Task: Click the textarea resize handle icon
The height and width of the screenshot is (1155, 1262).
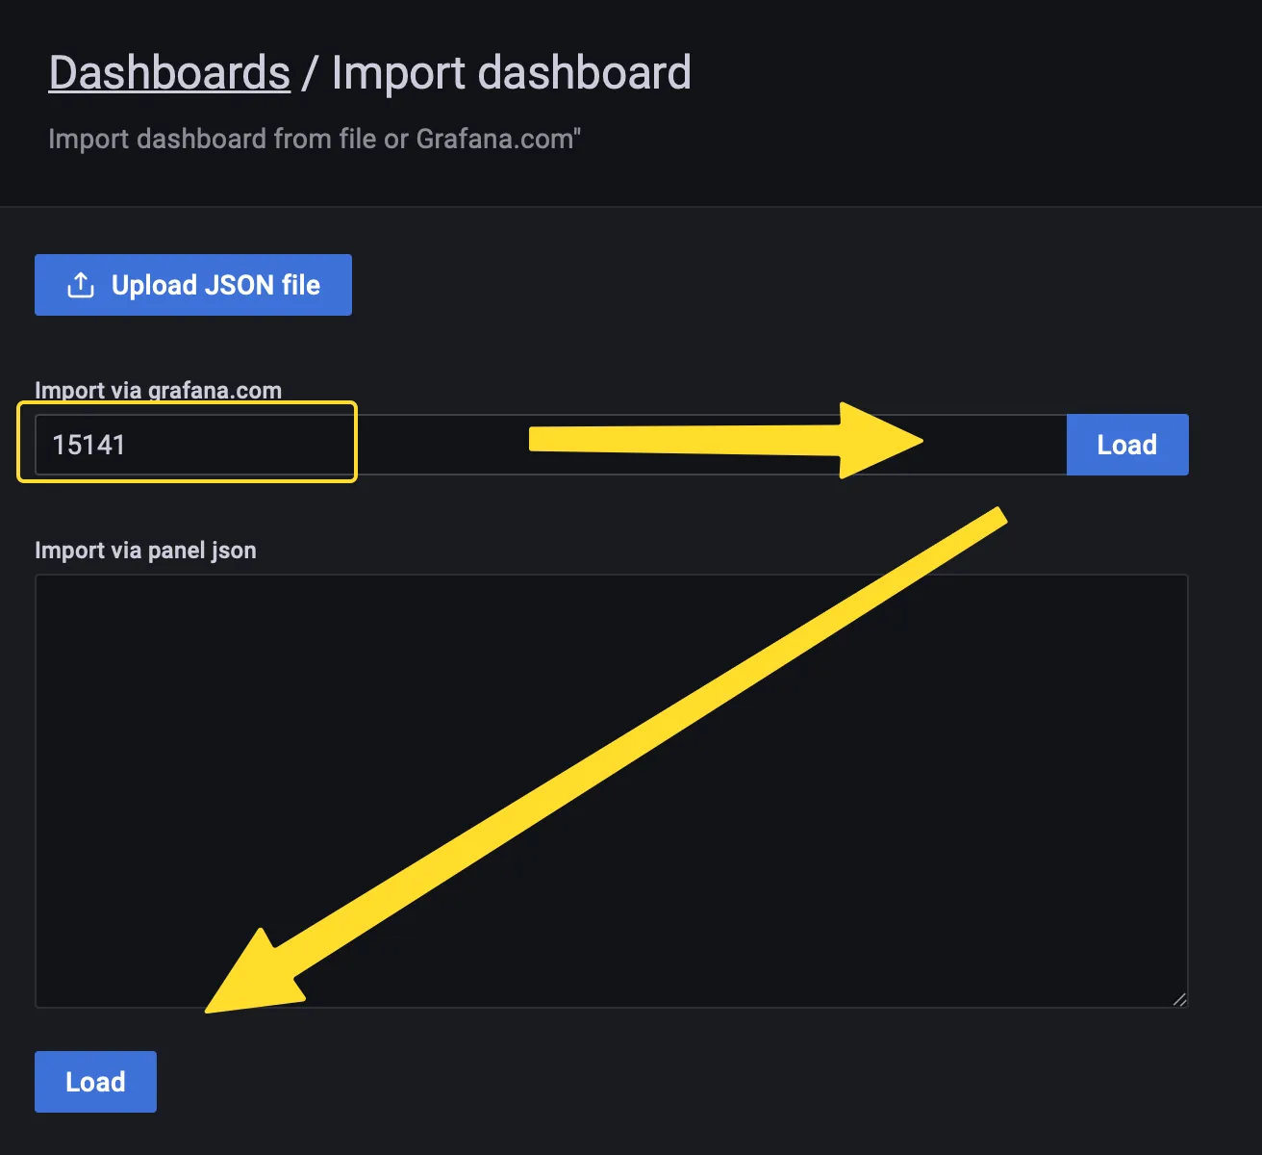Action: pos(1179,999)
